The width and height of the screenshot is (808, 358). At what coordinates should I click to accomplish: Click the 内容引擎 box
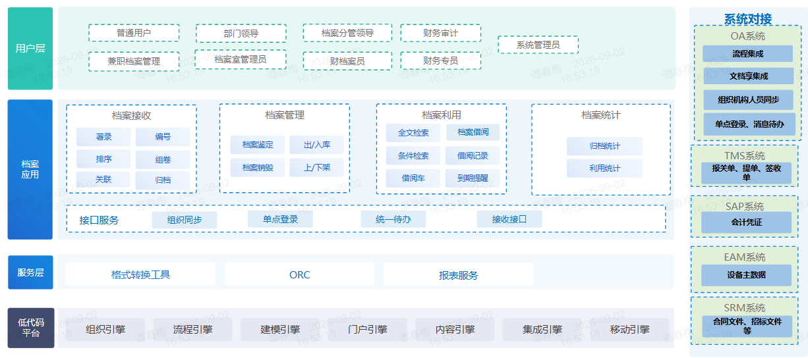(455, 330)
